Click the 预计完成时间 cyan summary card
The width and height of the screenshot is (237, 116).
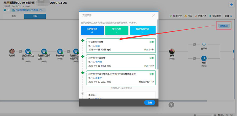(143, 30)
